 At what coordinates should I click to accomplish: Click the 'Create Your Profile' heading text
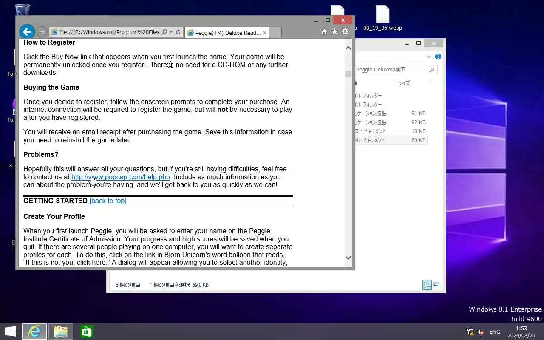click(x=54, y=216)
